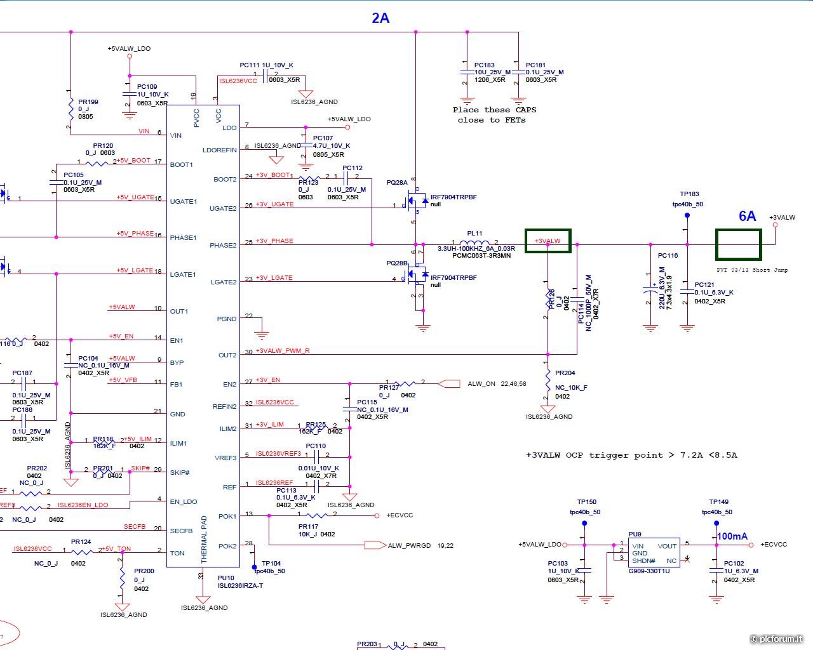This screenshot has height=650, width=813.
Task: Select the ISL6236REF net label
Action: point(274,483)
